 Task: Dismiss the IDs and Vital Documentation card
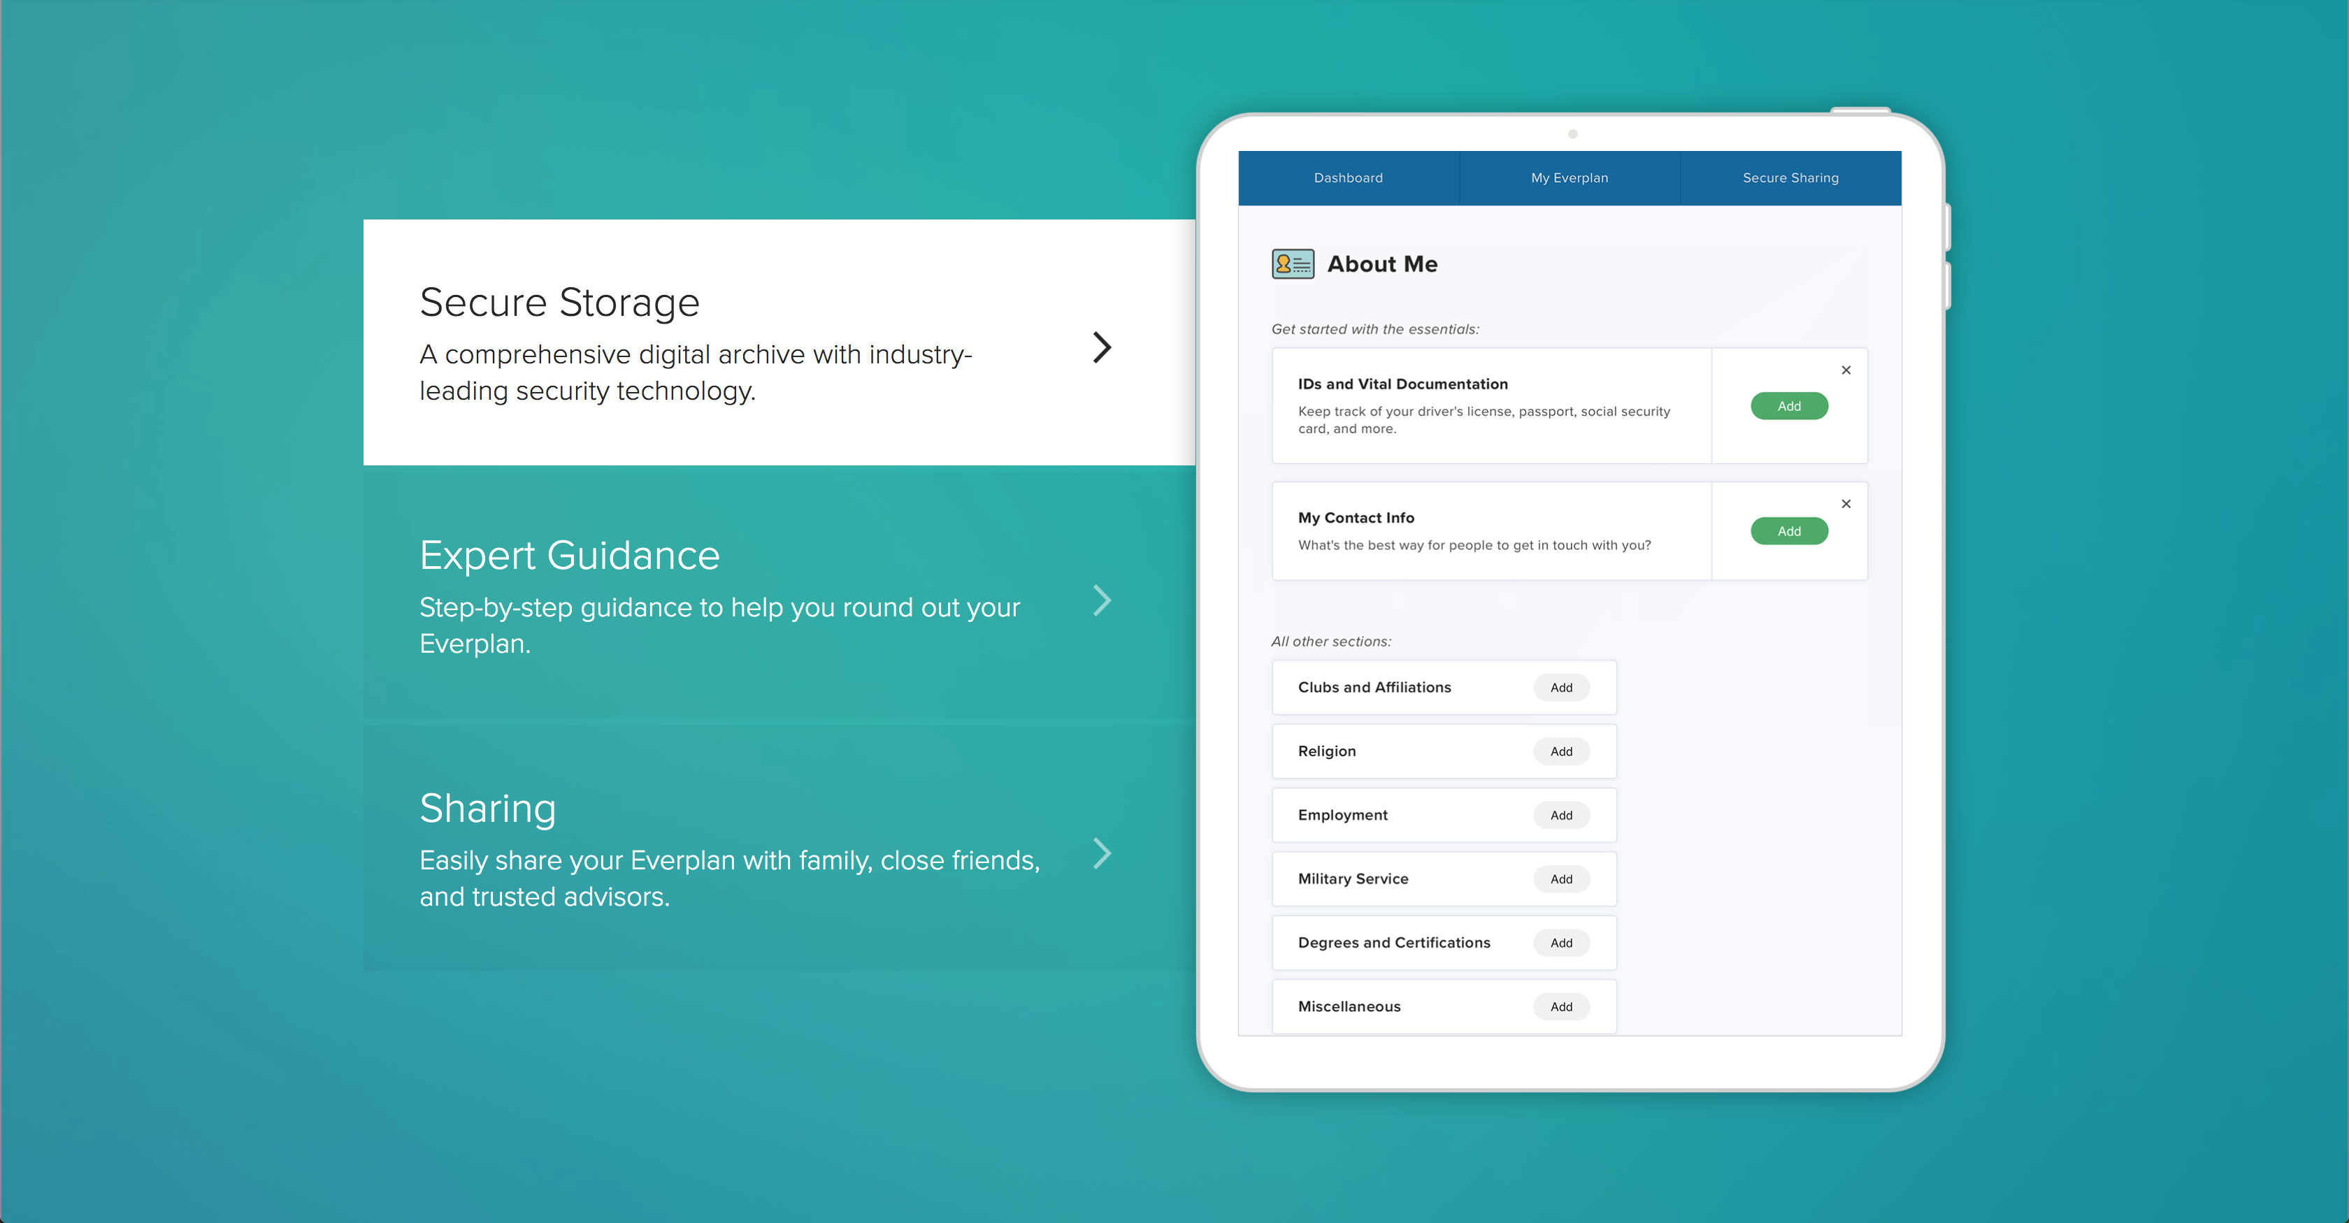click(1846, 370)
